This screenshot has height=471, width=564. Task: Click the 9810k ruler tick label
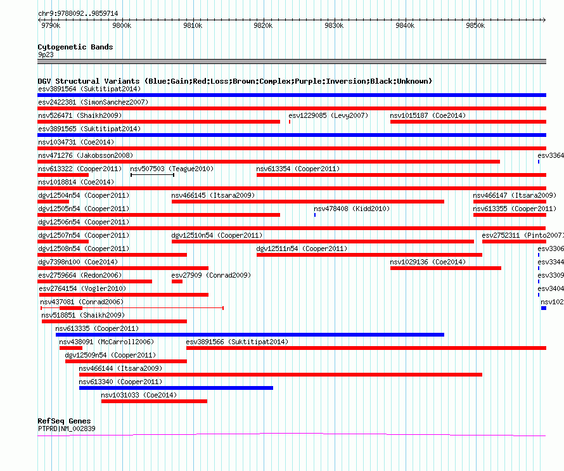click(193, 25)
